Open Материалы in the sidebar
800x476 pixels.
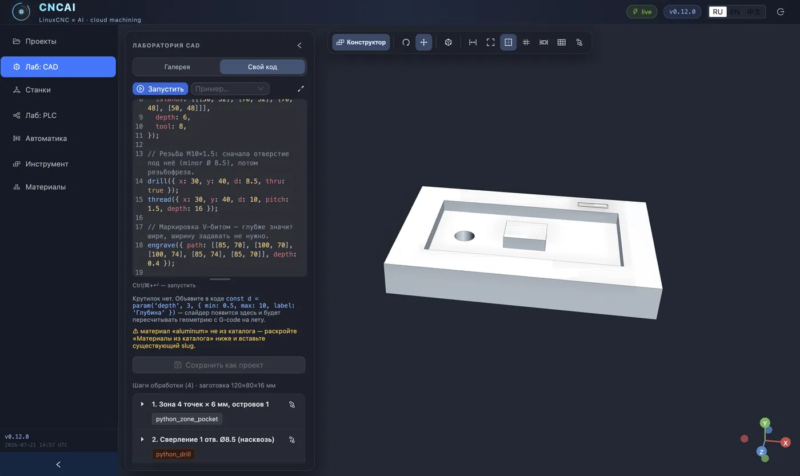pyautogui.click(x=58, y=187)
